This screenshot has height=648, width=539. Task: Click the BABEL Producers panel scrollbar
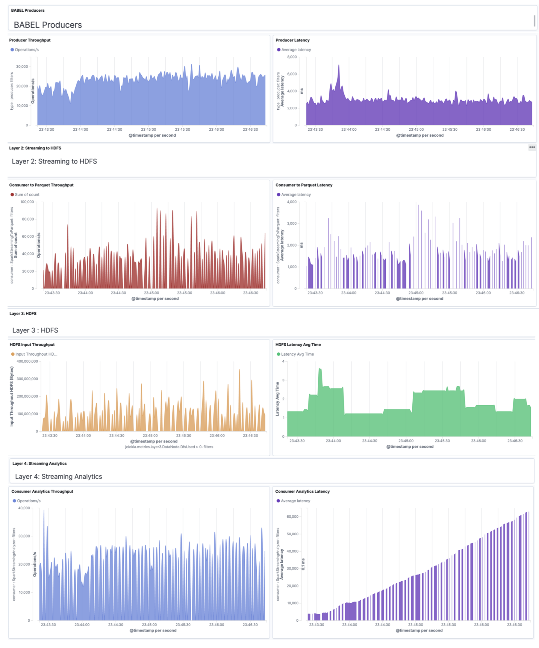(534, 21)
